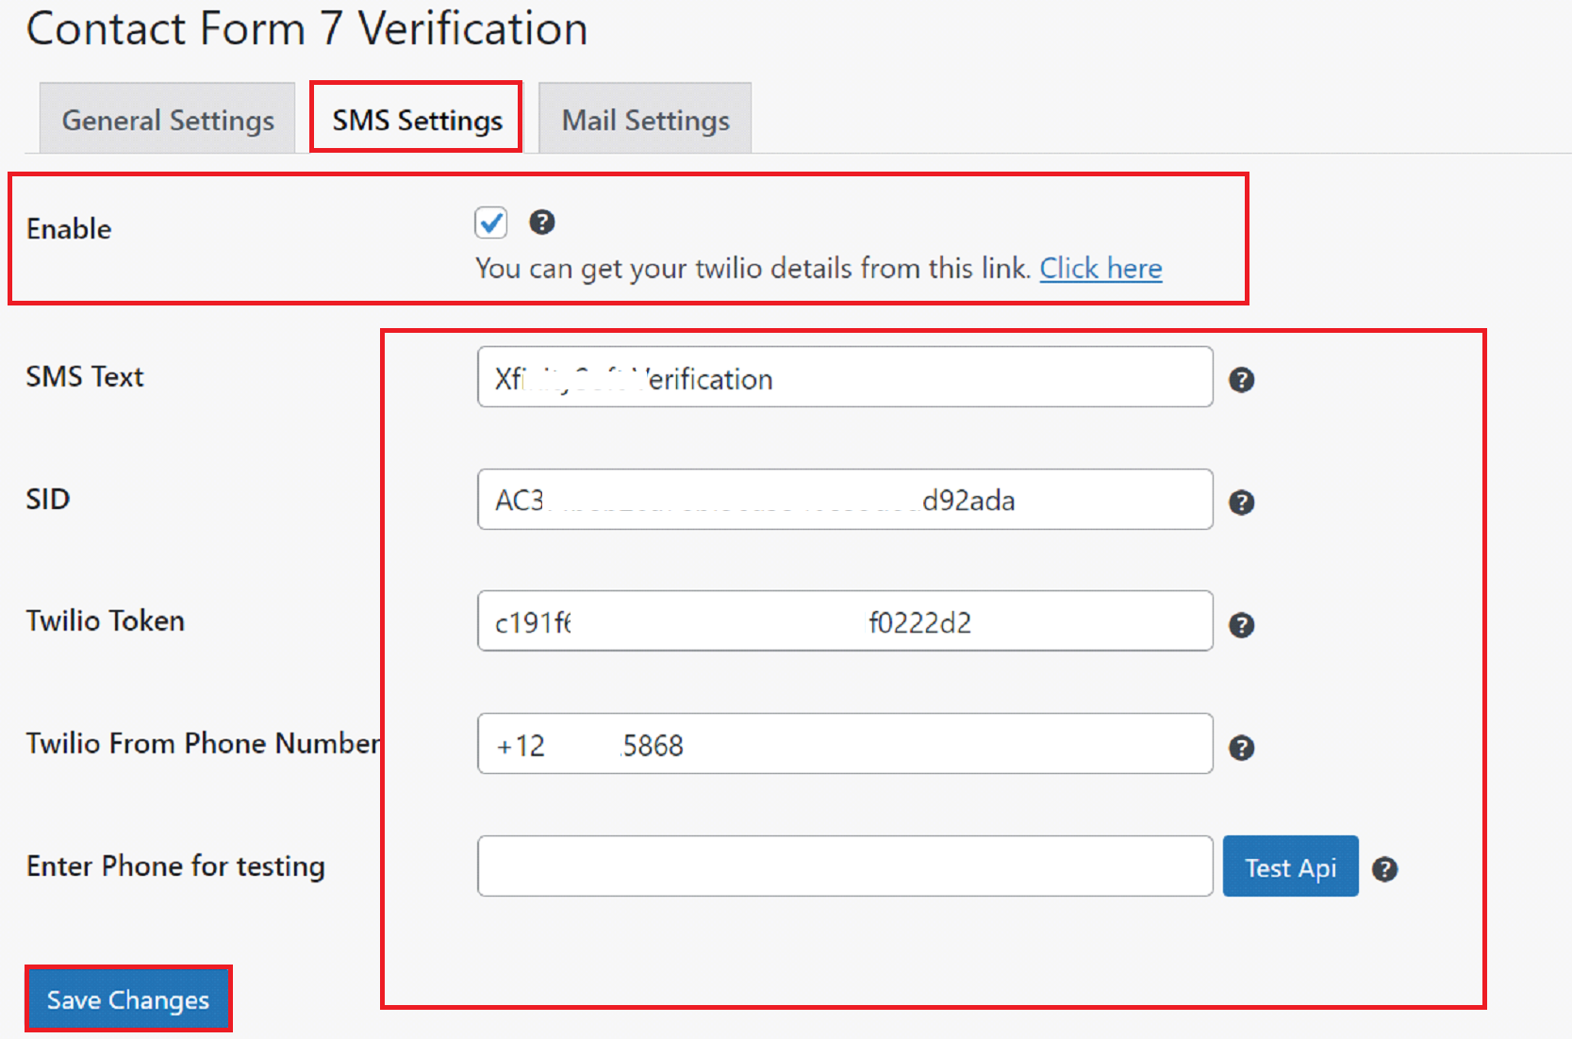This screenshot has width=1572, height=1039.
Task: Toggle the Enable checkbox
Action: tap(490, 223)
